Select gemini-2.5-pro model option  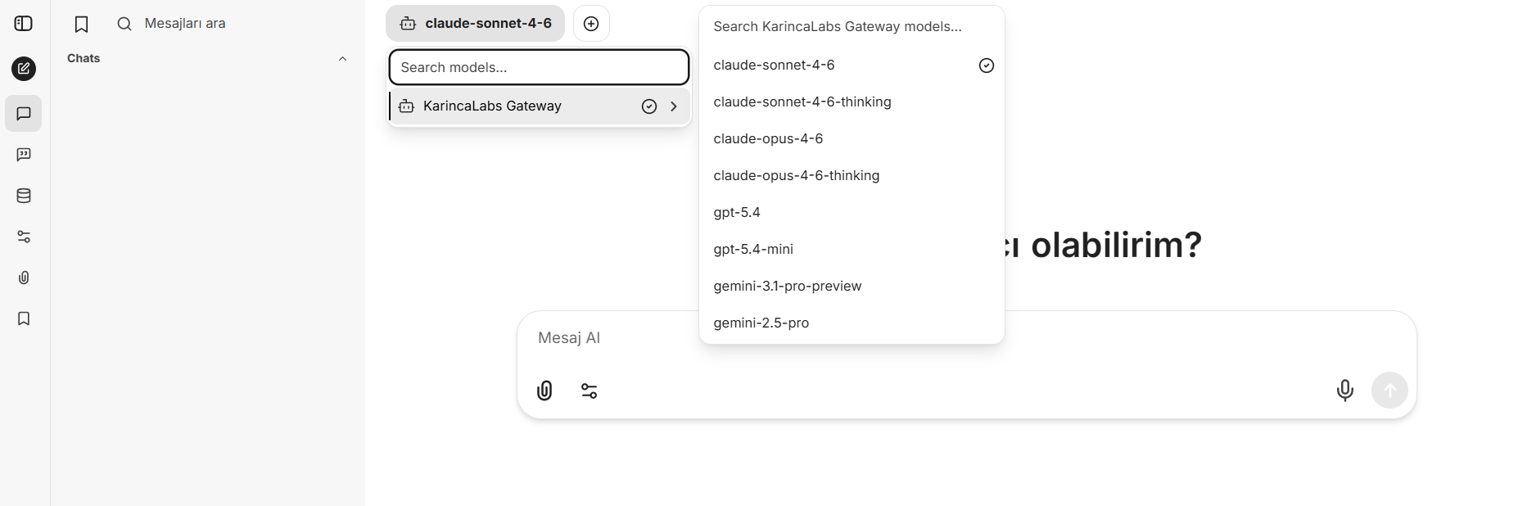pyautogui.click(x=761, y=323)
